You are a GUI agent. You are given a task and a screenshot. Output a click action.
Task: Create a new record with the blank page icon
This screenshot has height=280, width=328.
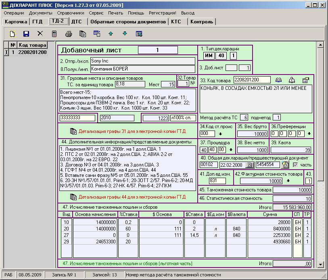point(13,34)
